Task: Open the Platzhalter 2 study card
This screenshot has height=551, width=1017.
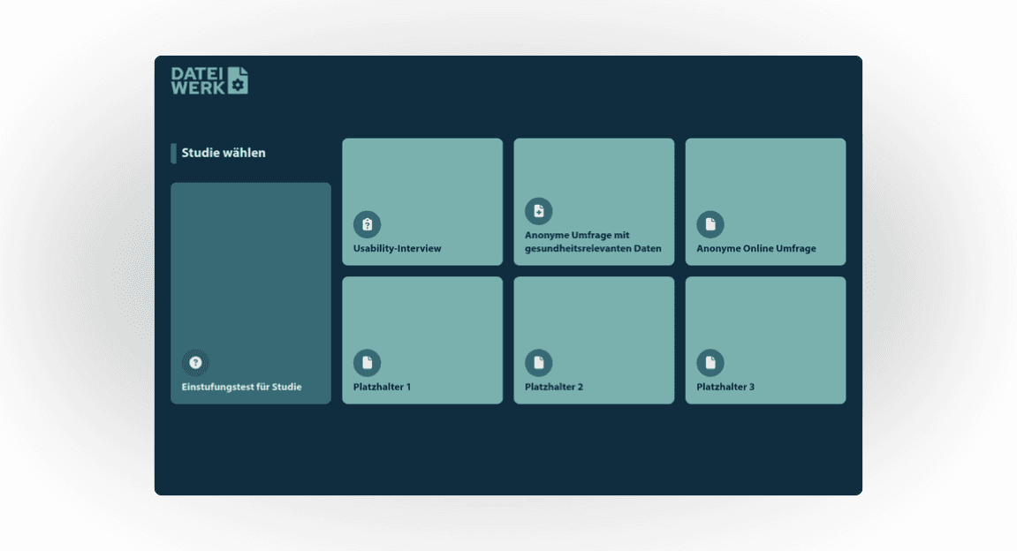Action: (x=593, y=322)
